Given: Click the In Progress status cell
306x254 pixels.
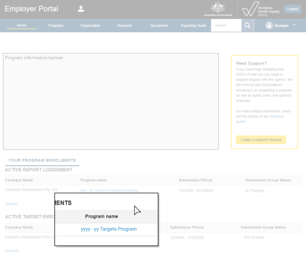Looking at the screenshot, I should (255, 190).
